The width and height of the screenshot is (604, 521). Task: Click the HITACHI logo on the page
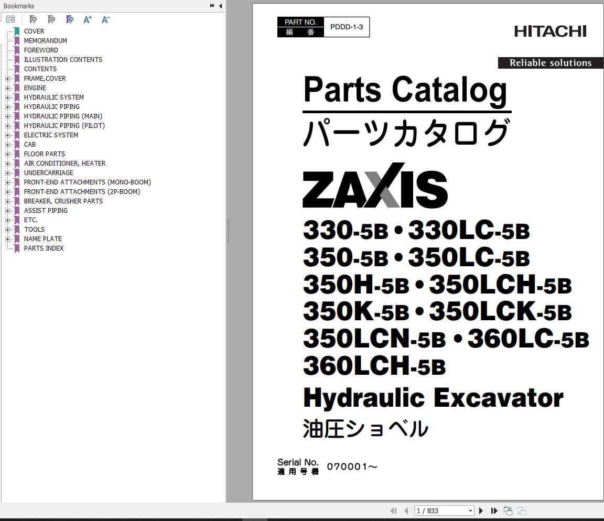coord(550,31)
